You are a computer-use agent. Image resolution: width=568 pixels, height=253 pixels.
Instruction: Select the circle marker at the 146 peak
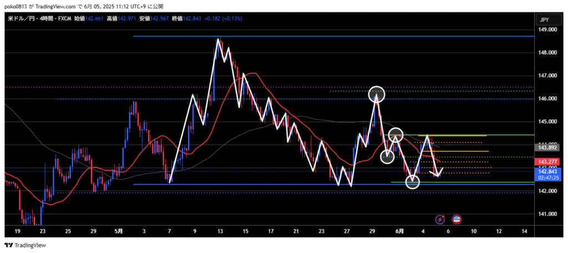pyautogui.click(x=377, y=94)
